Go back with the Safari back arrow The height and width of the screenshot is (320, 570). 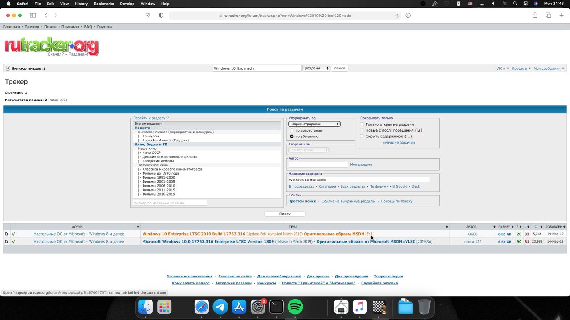point(46,16)
